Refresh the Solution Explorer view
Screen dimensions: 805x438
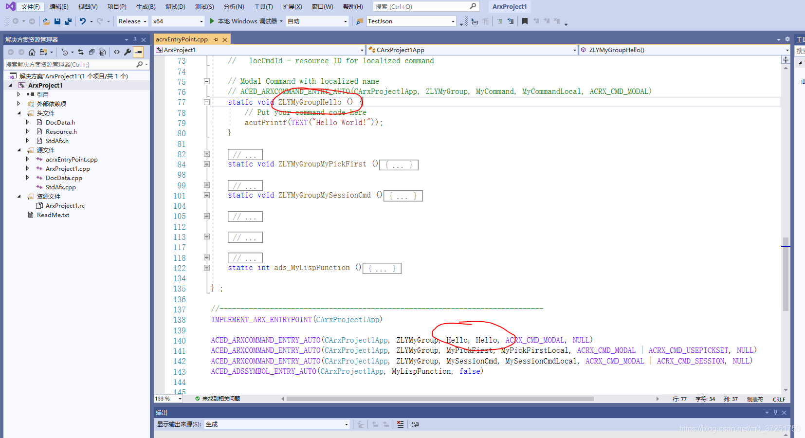point(81,52)
